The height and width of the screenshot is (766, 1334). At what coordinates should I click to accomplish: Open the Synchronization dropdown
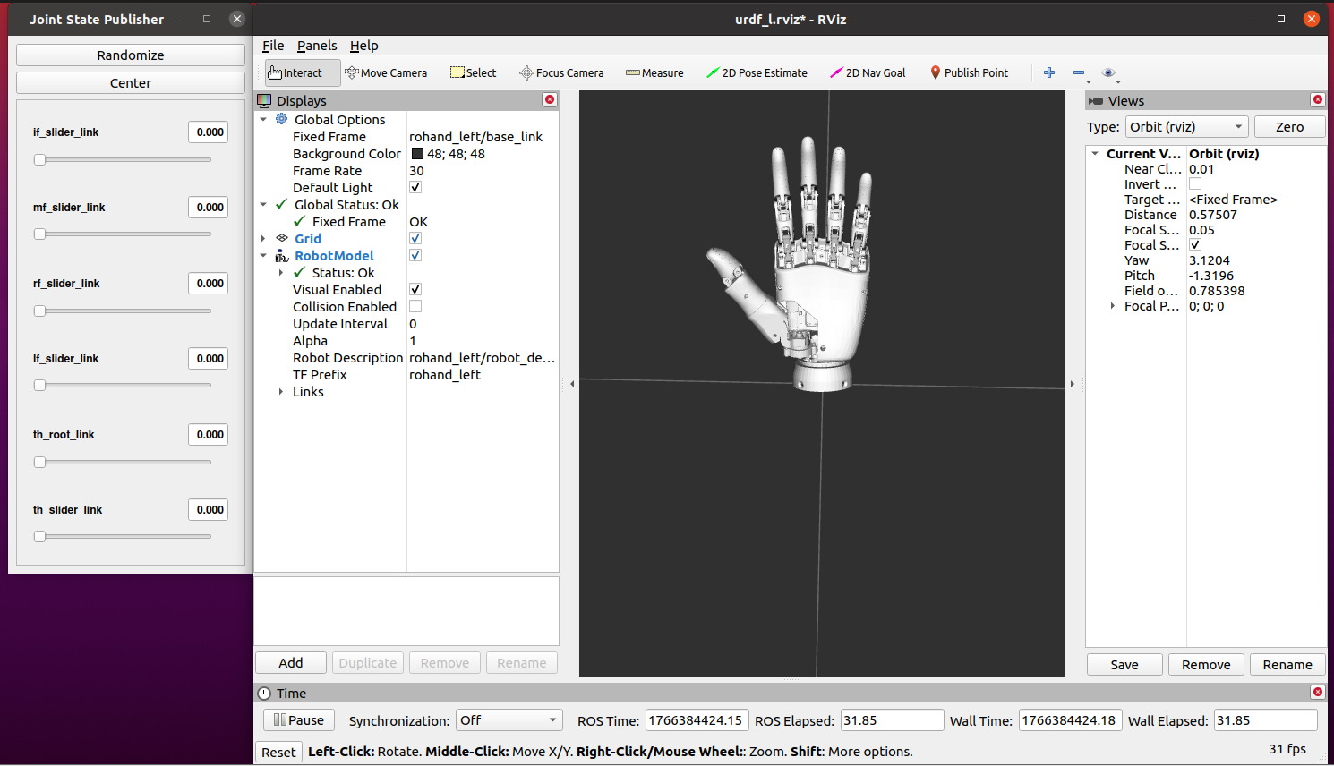(x=509, y=720)
